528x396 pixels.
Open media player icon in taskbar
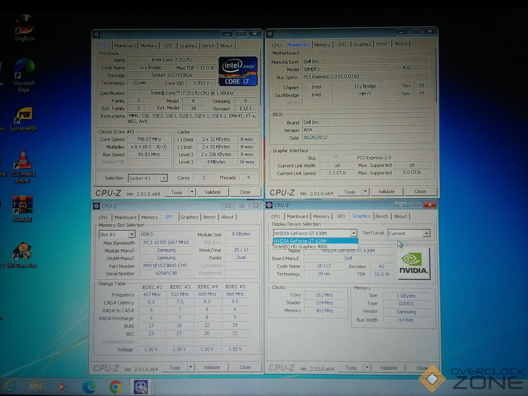click(x=61, y=386)
